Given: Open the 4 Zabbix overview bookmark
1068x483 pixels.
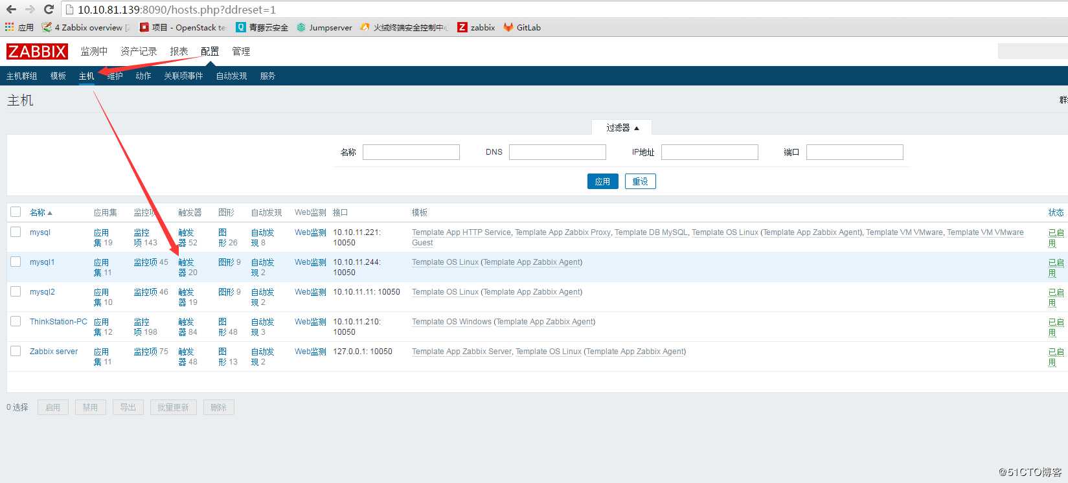Looking at the screenshot, I should click(85, 27).
